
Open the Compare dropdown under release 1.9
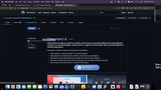(32, 48)
